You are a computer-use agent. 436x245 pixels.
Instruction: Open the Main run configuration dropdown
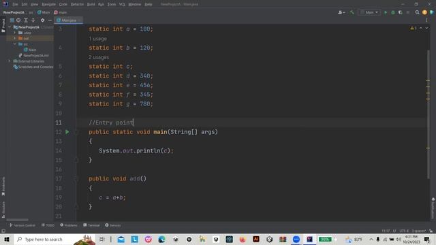coord(369,12)
